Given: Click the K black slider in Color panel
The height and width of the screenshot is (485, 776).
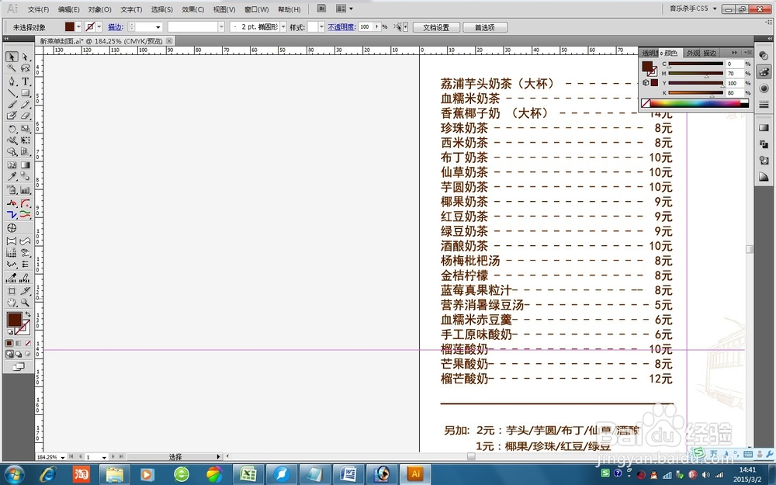Looking at the screenshot, I should pyautogui.click(x=696, y=92).
